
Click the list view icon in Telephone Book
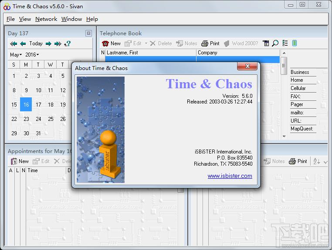coord(285,43)
